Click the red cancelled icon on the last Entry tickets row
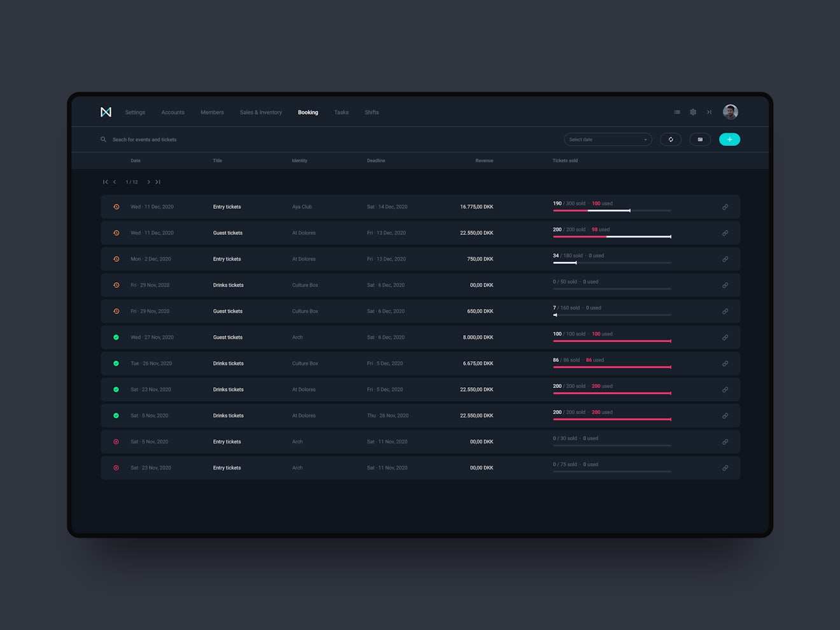Viewport: 840px width, 630px height. 116,468
